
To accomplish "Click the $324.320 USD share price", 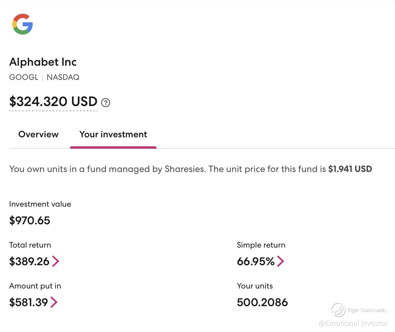I will click(x=53, y=101).
